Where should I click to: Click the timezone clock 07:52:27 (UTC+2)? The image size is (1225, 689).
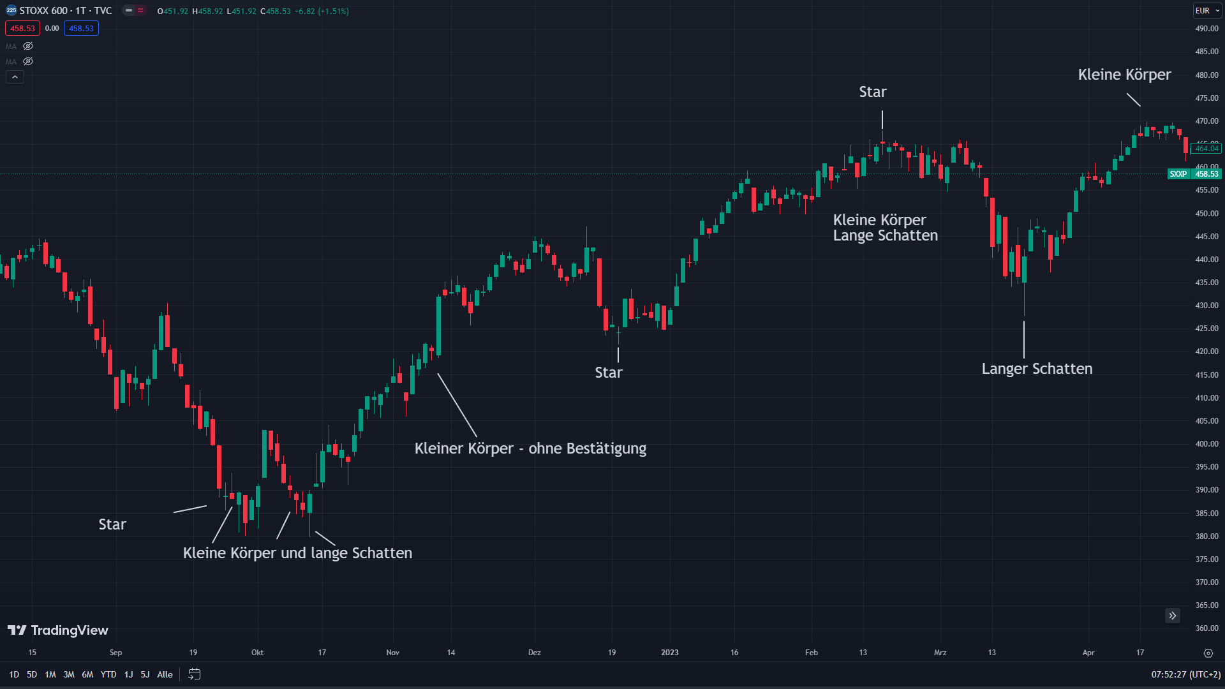pyautogui.click(x=1185, y=674)
